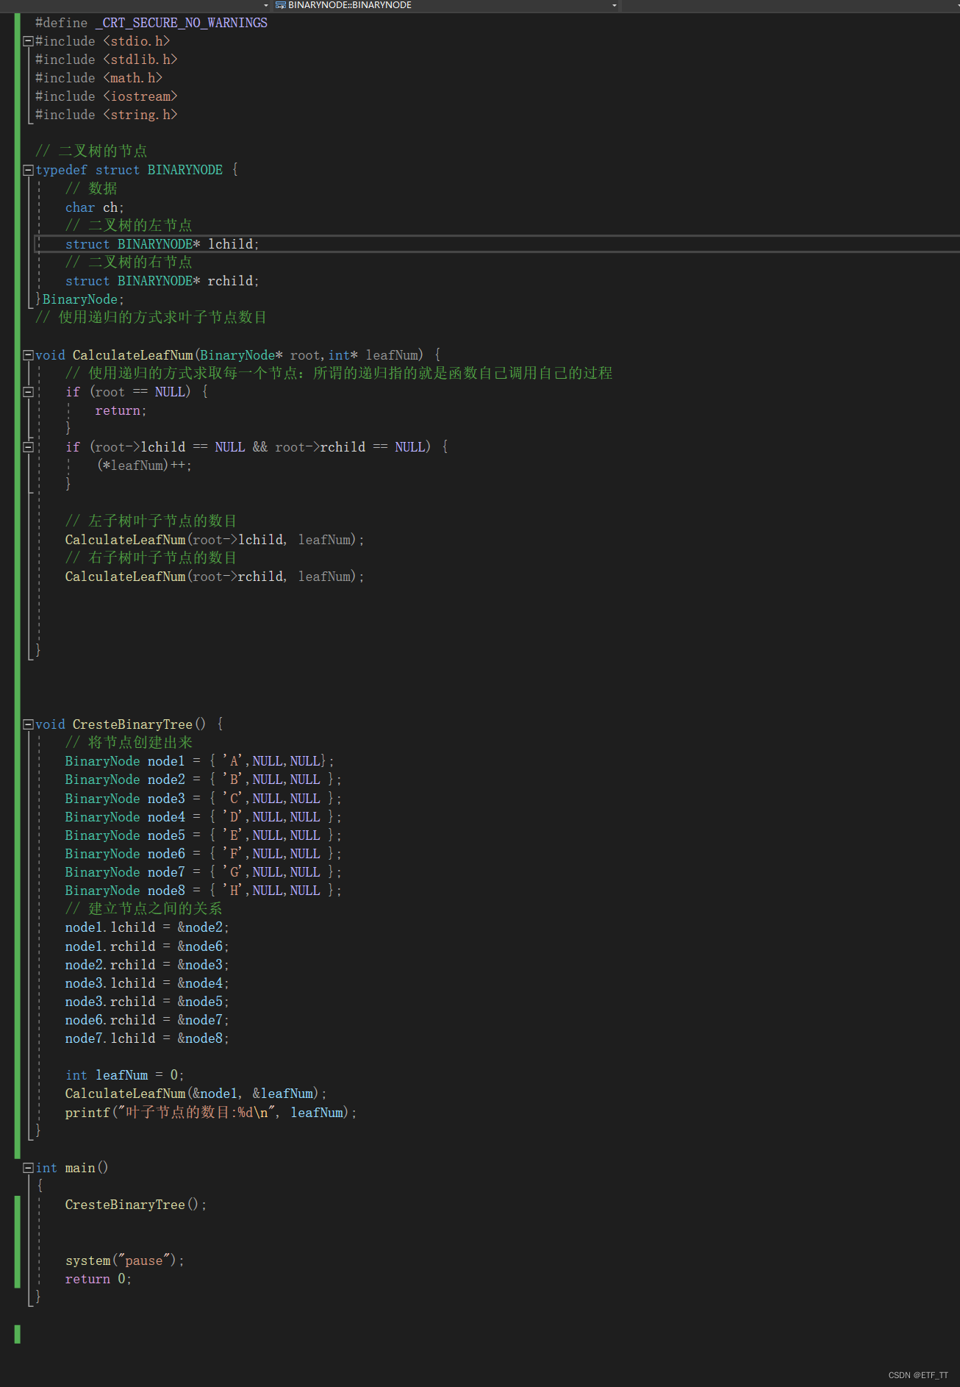The image size is (960, 1387).
Task: Click 'struct BINARYNODE* lchild;' line
Action: click(162, 244)
